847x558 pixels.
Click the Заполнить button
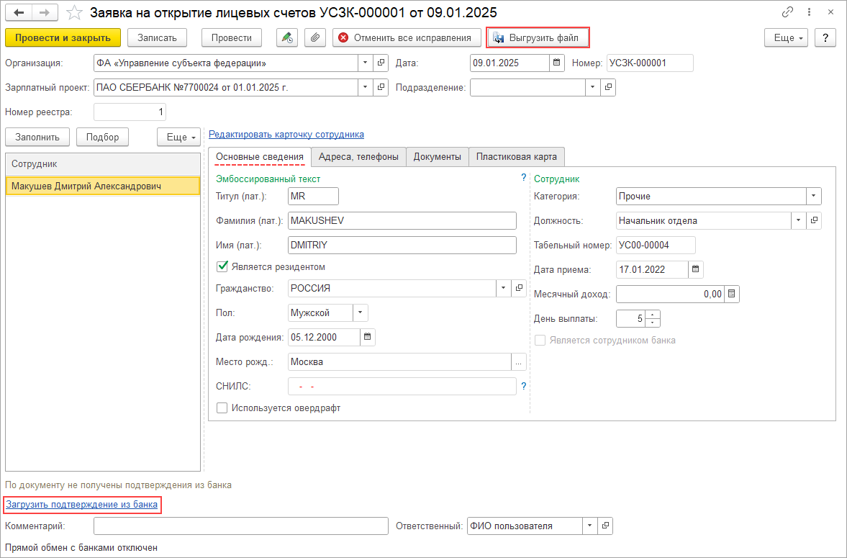tap(37, 137)
